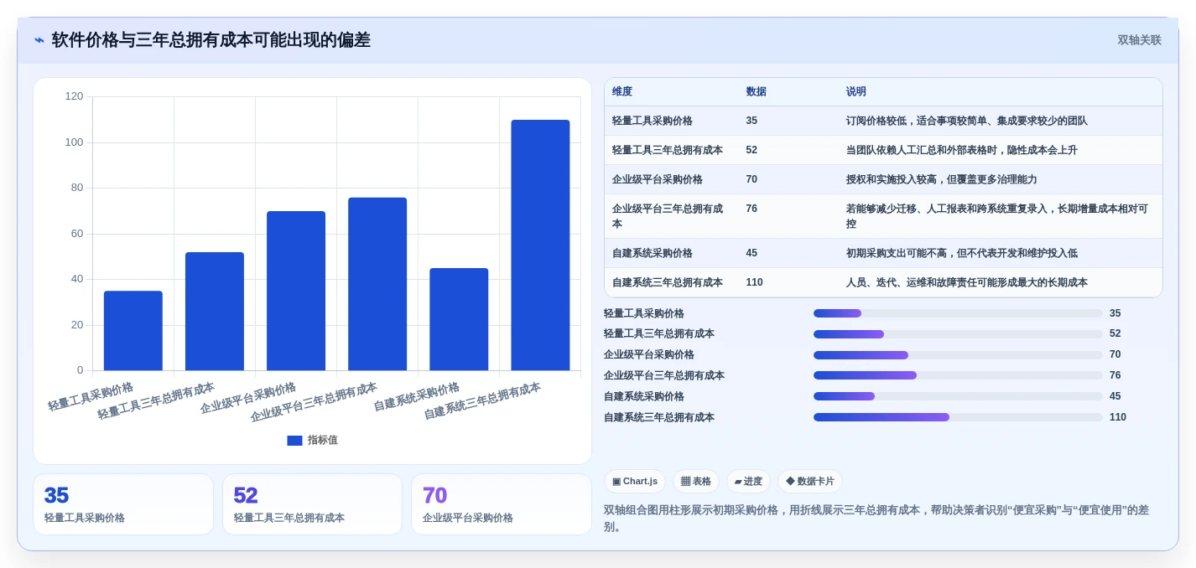This screenshot has height=568, width=1196.
Task: Click progress bar for 自建系统三年总拥有成本
Action: pos(958,417)
